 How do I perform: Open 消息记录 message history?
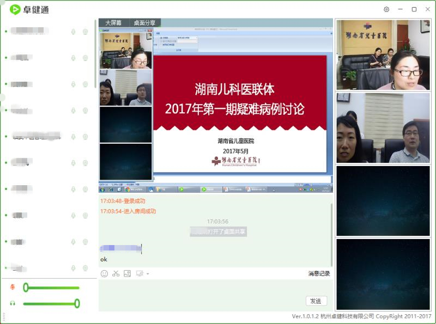pos(319,273)
